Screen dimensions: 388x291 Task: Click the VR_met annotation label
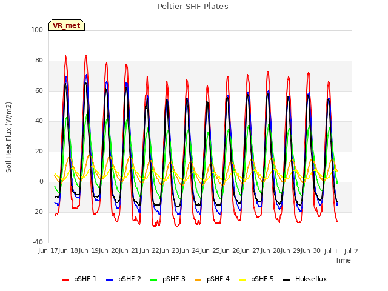(66, 25)
